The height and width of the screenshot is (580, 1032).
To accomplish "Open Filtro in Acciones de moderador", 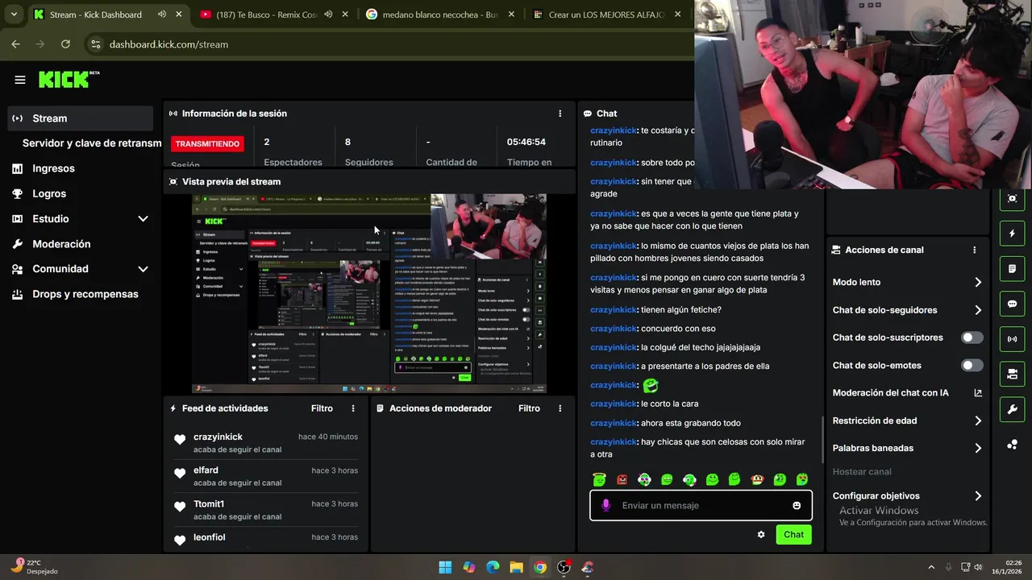I will [529, 408].
